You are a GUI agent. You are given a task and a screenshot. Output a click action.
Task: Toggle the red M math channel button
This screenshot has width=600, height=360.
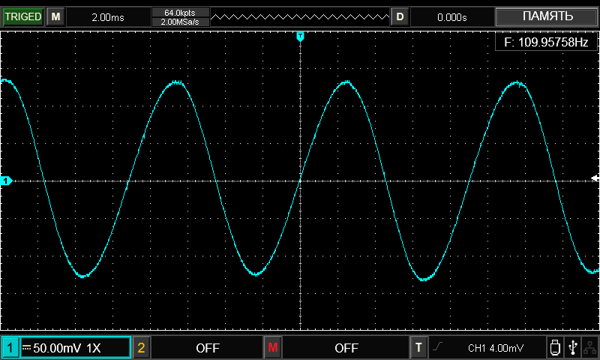click(x=272, y=348)
